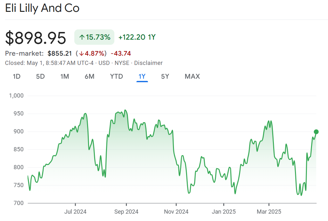Image resolution: width=328 pixels, height=221 pixels.
Task: Click the green up-arrow percentage badge
Action: (x=94, y=37)
